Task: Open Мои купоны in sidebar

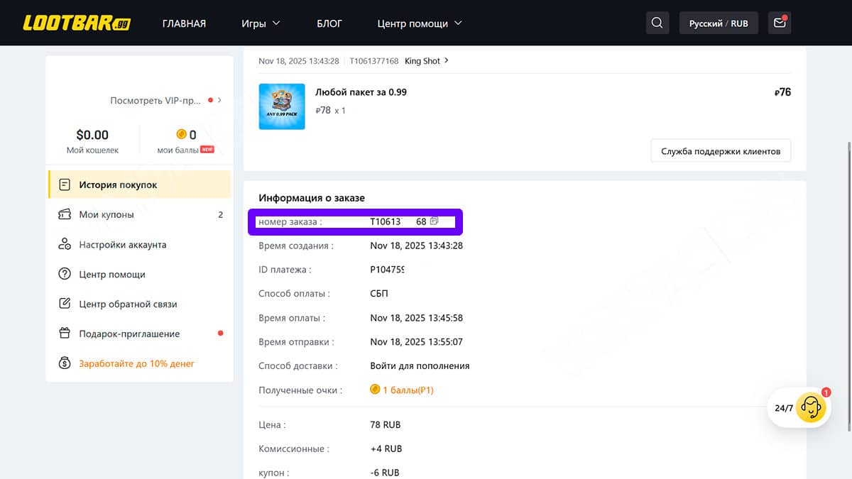Action: [x=106, y=215]
